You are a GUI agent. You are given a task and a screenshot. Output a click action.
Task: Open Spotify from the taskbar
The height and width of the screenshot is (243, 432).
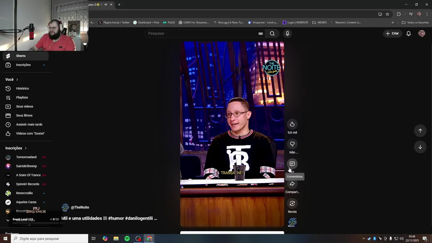[x=127, y=239]
